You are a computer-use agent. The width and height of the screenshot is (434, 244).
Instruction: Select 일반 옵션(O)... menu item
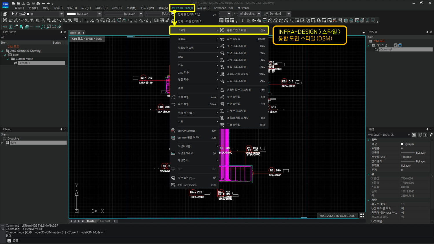coord(194,178)
